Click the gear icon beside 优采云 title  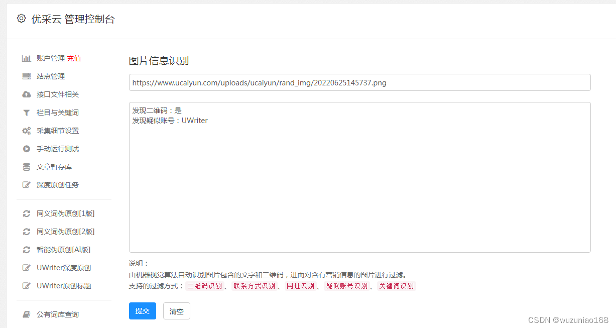(x=21, y=19)
